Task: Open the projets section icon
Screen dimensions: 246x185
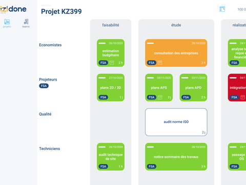Action: click(x=7, y=22)
